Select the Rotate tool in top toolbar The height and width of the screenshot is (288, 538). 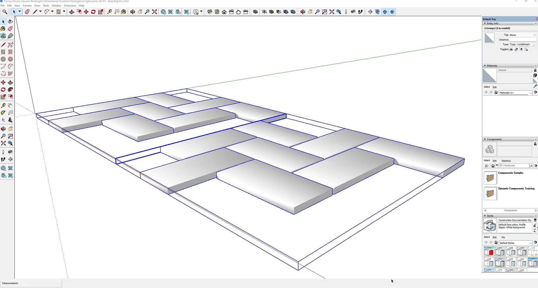pos(93,12)
